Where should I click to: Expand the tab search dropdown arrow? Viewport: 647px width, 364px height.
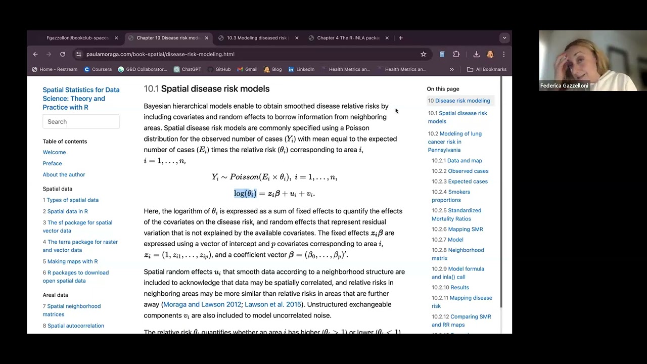coord(504,38)
